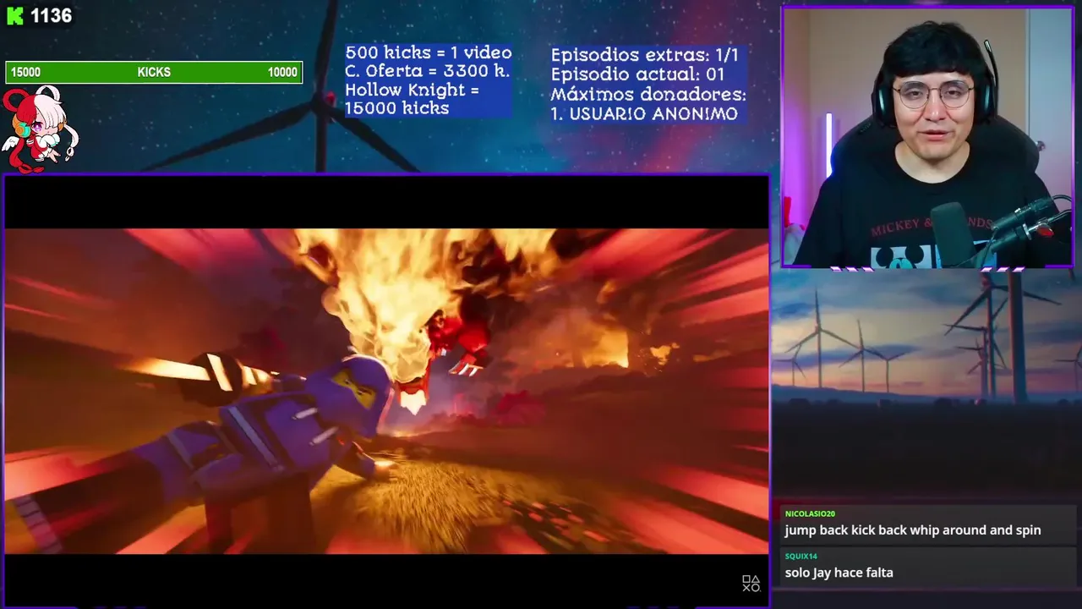Click '1. USUARIO ANONIMO' donor entry
The image size is (1082, 609).
644,113
